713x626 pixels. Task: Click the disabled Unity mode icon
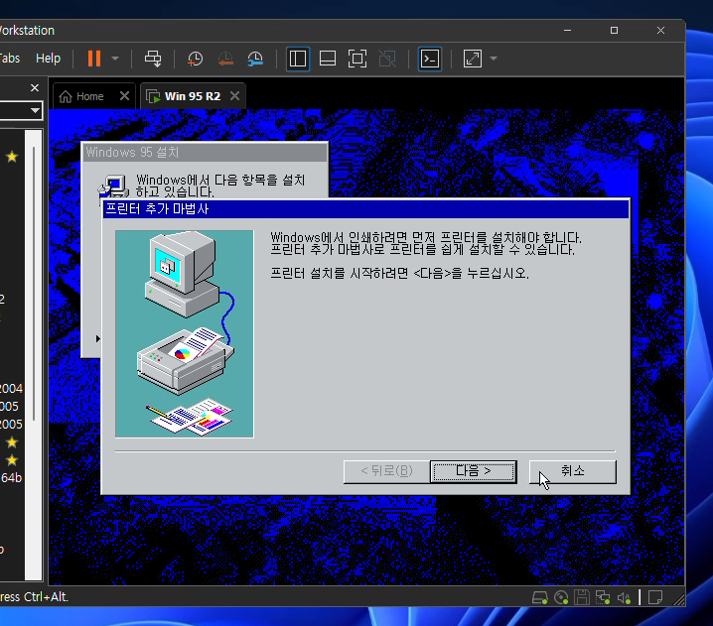pyautogui.click(x=387, y=59)
